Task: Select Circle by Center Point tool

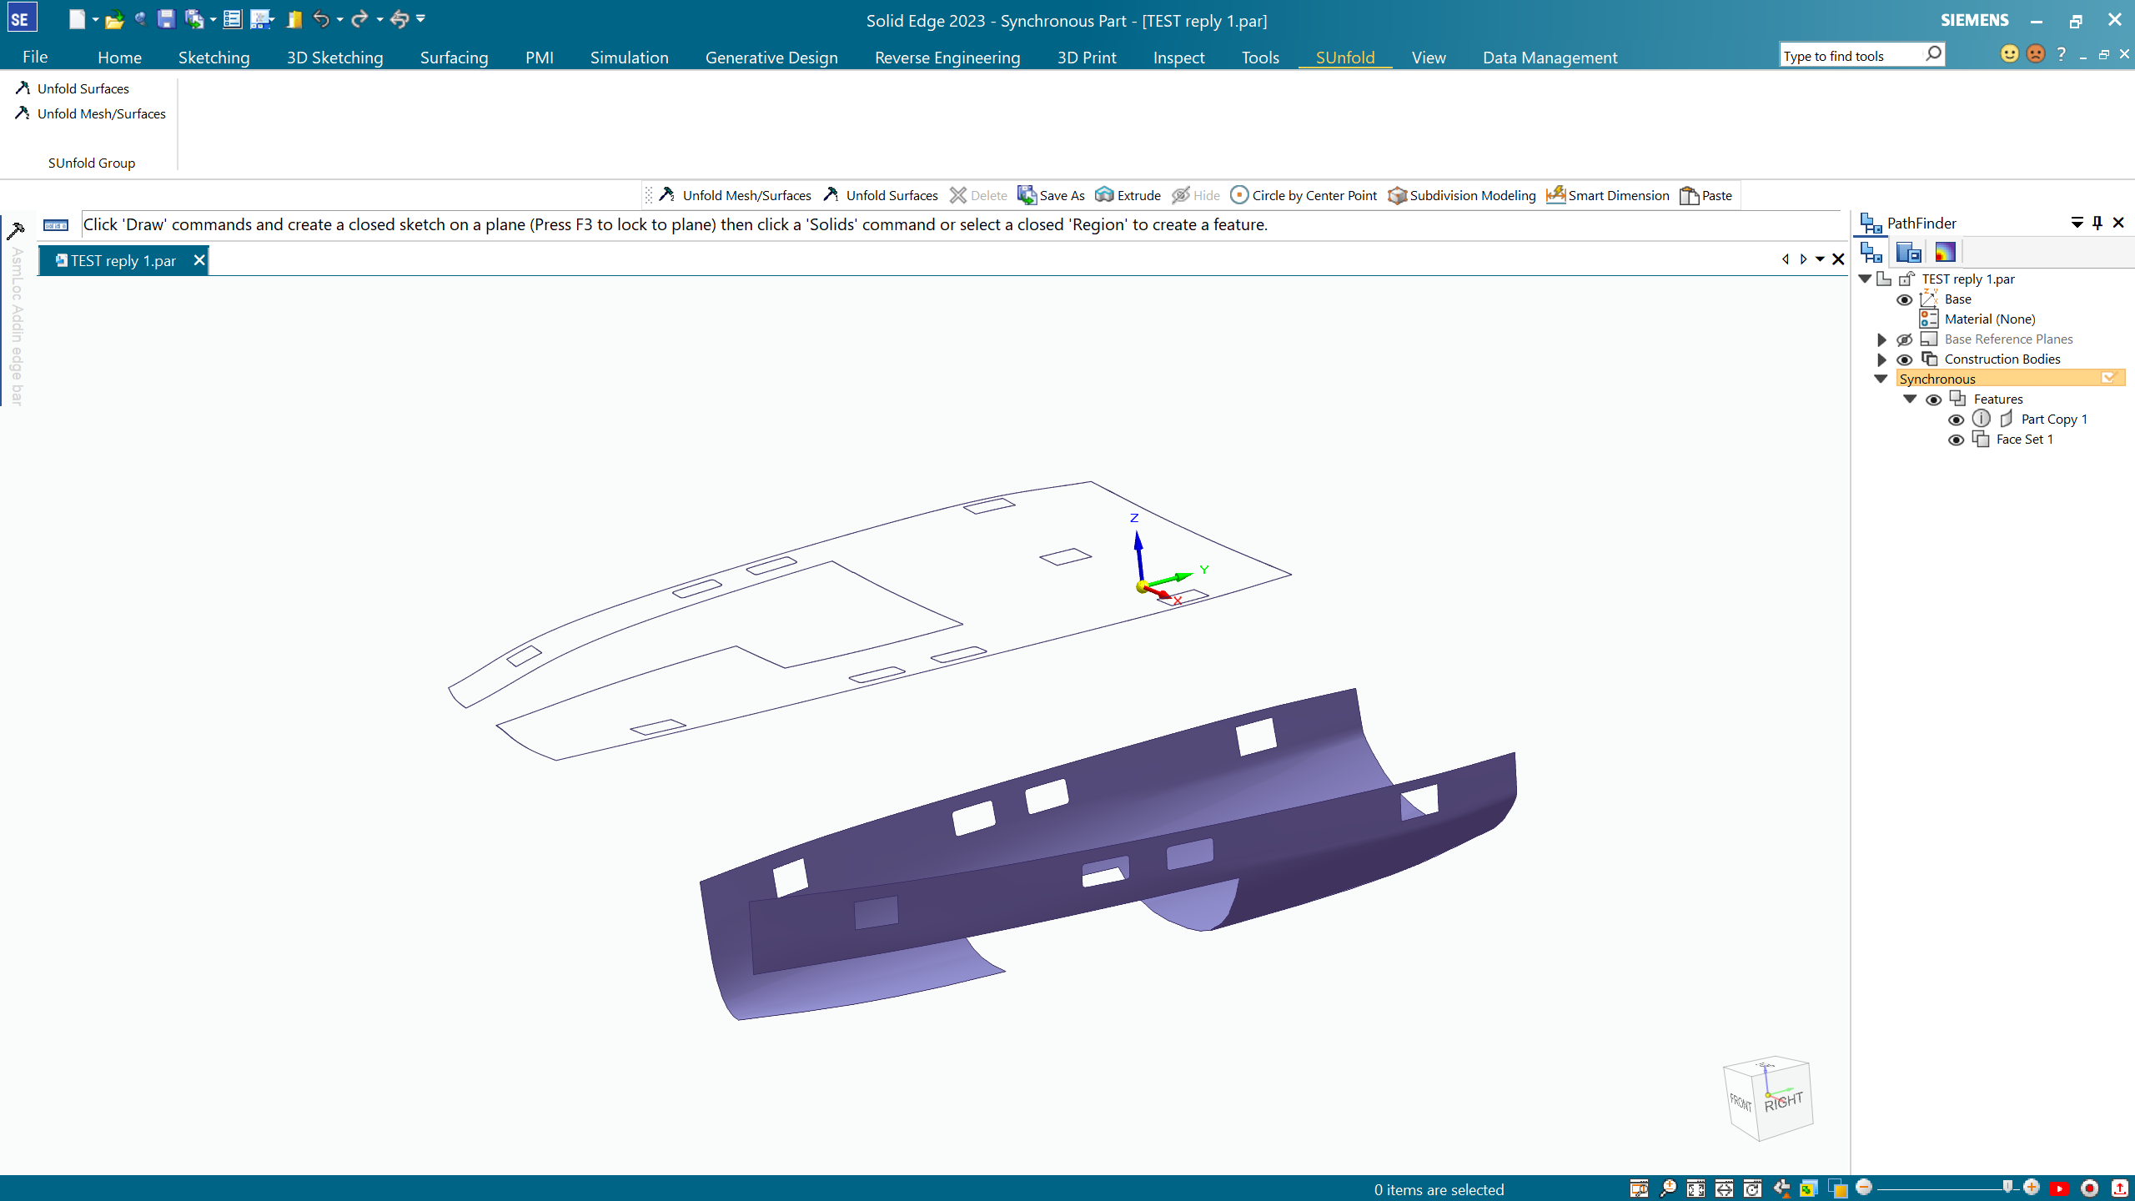Action: [x=1239, y=195]
